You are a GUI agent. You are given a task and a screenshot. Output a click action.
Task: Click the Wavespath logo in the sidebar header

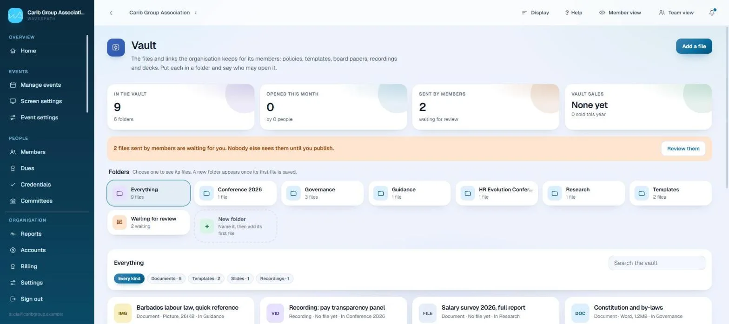[x=15, y=15]
